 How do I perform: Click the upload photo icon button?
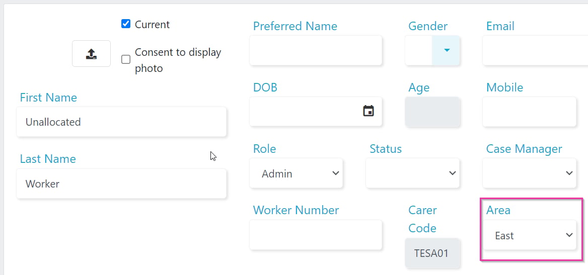(91, 54)
